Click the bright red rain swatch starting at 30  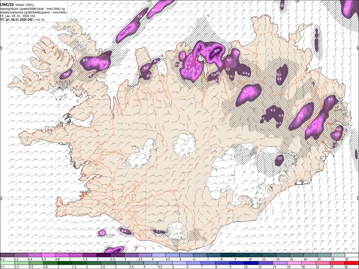pos(351,263)
